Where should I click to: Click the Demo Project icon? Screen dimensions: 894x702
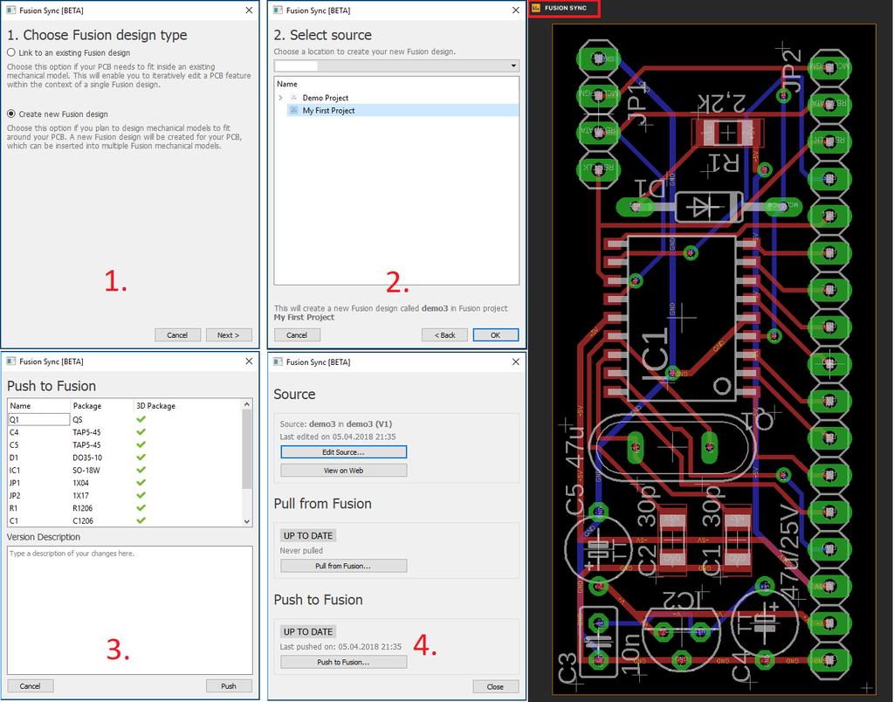294,98
